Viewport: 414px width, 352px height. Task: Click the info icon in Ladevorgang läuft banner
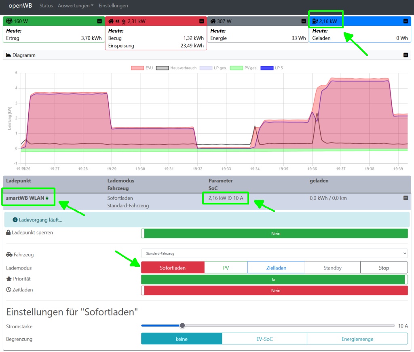(x=15, y=220)
